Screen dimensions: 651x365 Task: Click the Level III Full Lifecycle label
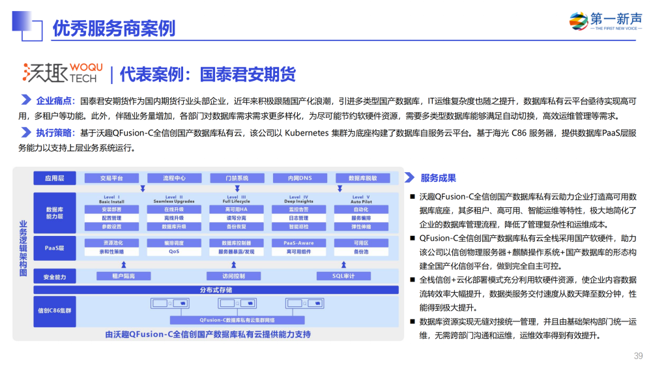pos(237,199)
